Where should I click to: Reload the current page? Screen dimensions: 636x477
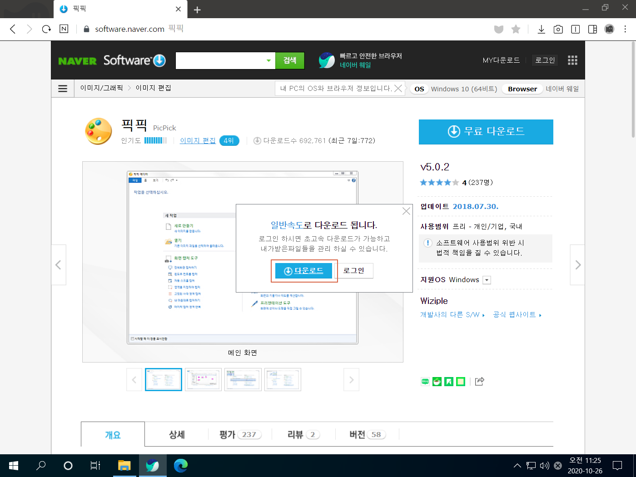(46, 29)
